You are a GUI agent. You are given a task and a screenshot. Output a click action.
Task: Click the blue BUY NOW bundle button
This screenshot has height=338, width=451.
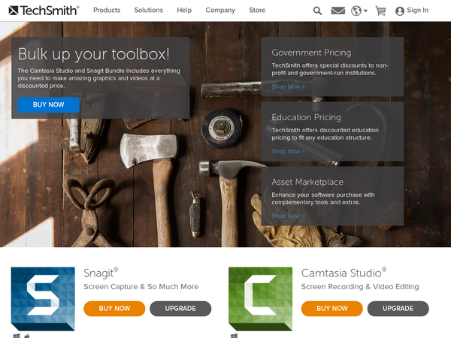[48, 104]
